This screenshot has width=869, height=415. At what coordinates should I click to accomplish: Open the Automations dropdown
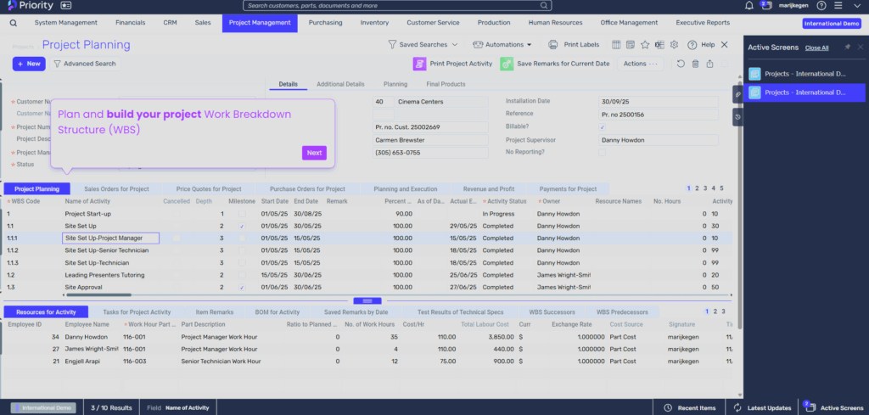point(502,44)
